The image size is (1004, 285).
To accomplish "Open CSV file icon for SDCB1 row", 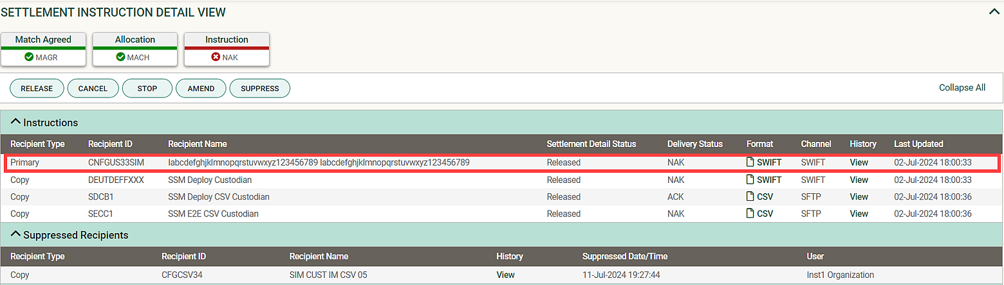I will (750, 196).
